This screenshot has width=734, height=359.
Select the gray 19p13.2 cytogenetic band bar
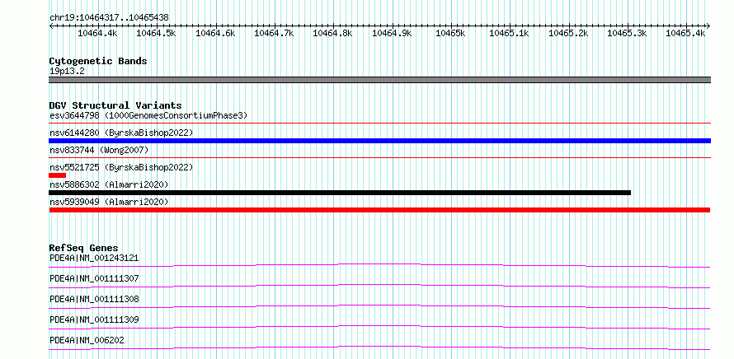[x=379, y=80]
